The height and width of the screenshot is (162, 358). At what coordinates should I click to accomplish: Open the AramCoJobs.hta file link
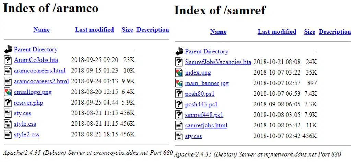tap(36, 60)
